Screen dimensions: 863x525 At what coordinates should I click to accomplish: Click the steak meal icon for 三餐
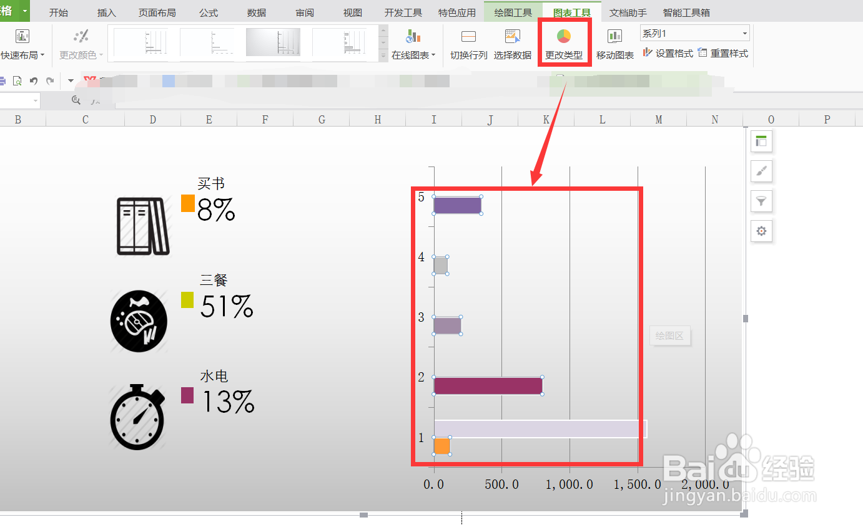click(x=139, y=321)
